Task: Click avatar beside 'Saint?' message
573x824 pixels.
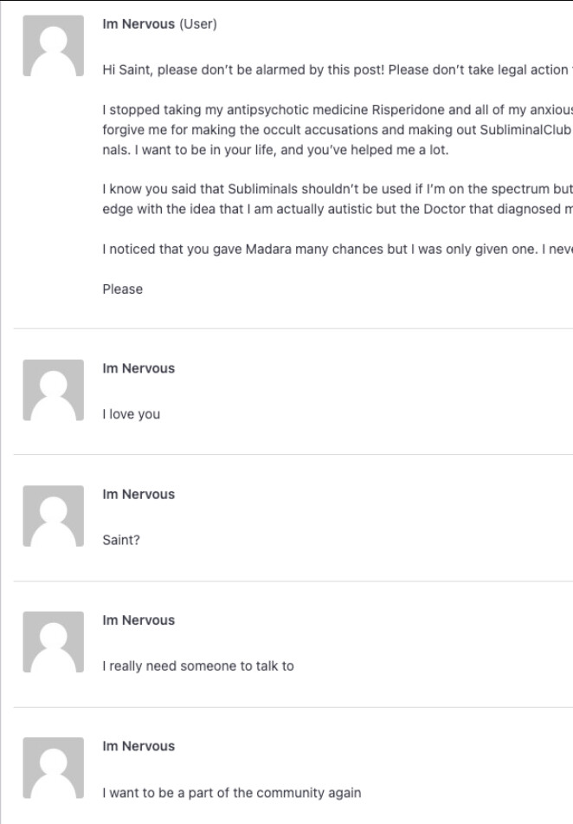Action: click(x=53, y=516)
